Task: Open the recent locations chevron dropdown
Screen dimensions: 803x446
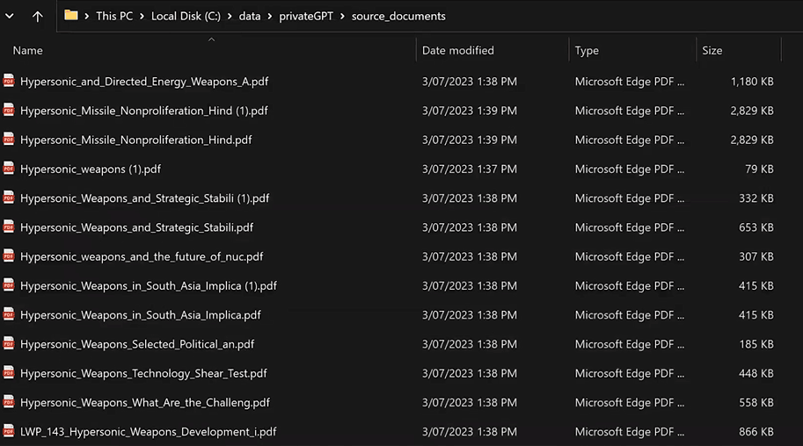Action: [x=9, y=16]
